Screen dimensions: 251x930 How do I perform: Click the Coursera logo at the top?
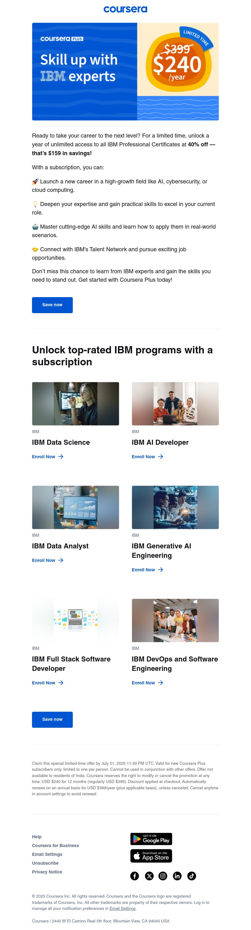[125, 9]
